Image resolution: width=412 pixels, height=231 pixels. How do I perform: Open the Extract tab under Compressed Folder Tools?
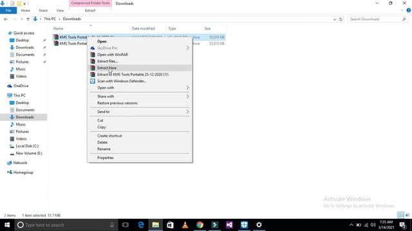coord(90,10)
